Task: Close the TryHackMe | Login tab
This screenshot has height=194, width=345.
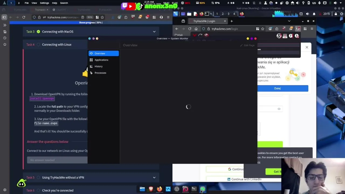Action: pyautogui.click(x=225, y=21)
